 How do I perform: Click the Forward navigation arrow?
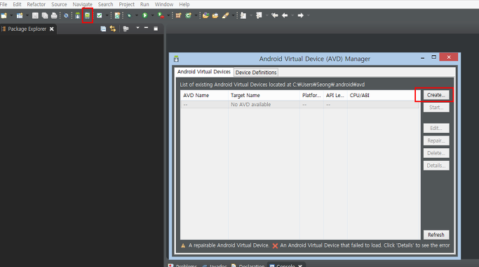coord(301,15)
